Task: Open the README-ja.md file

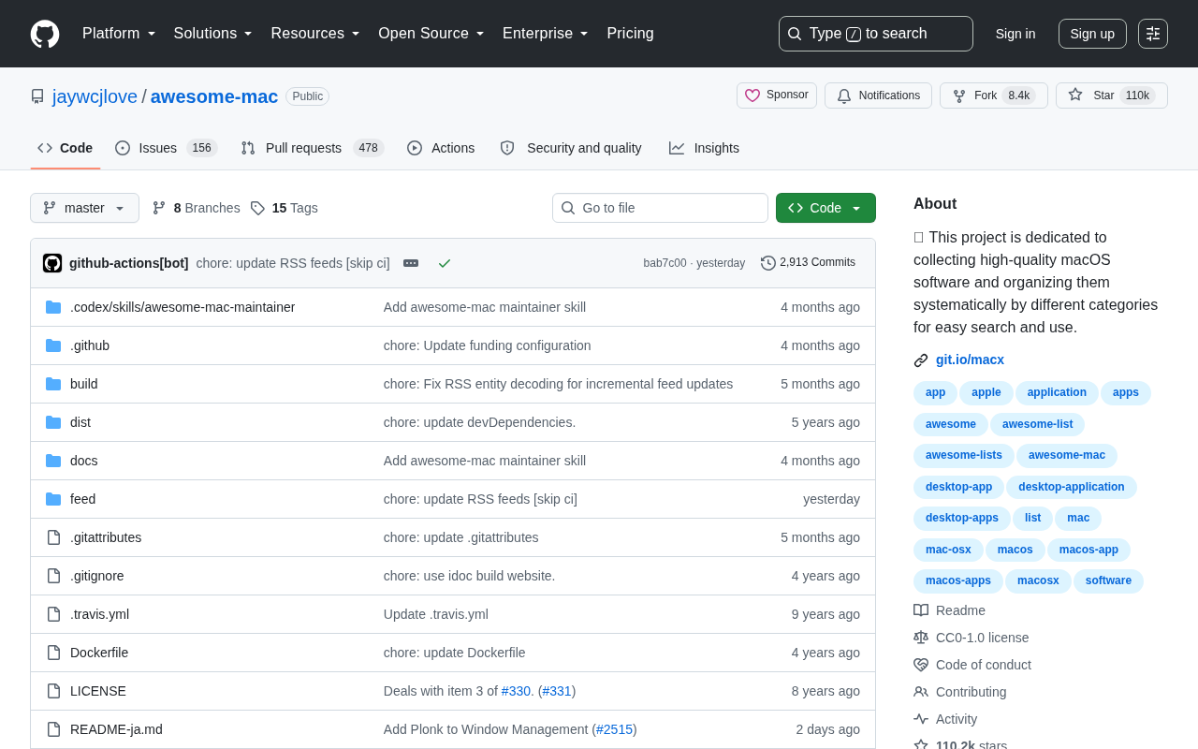Action: click(x=116, y=729)
